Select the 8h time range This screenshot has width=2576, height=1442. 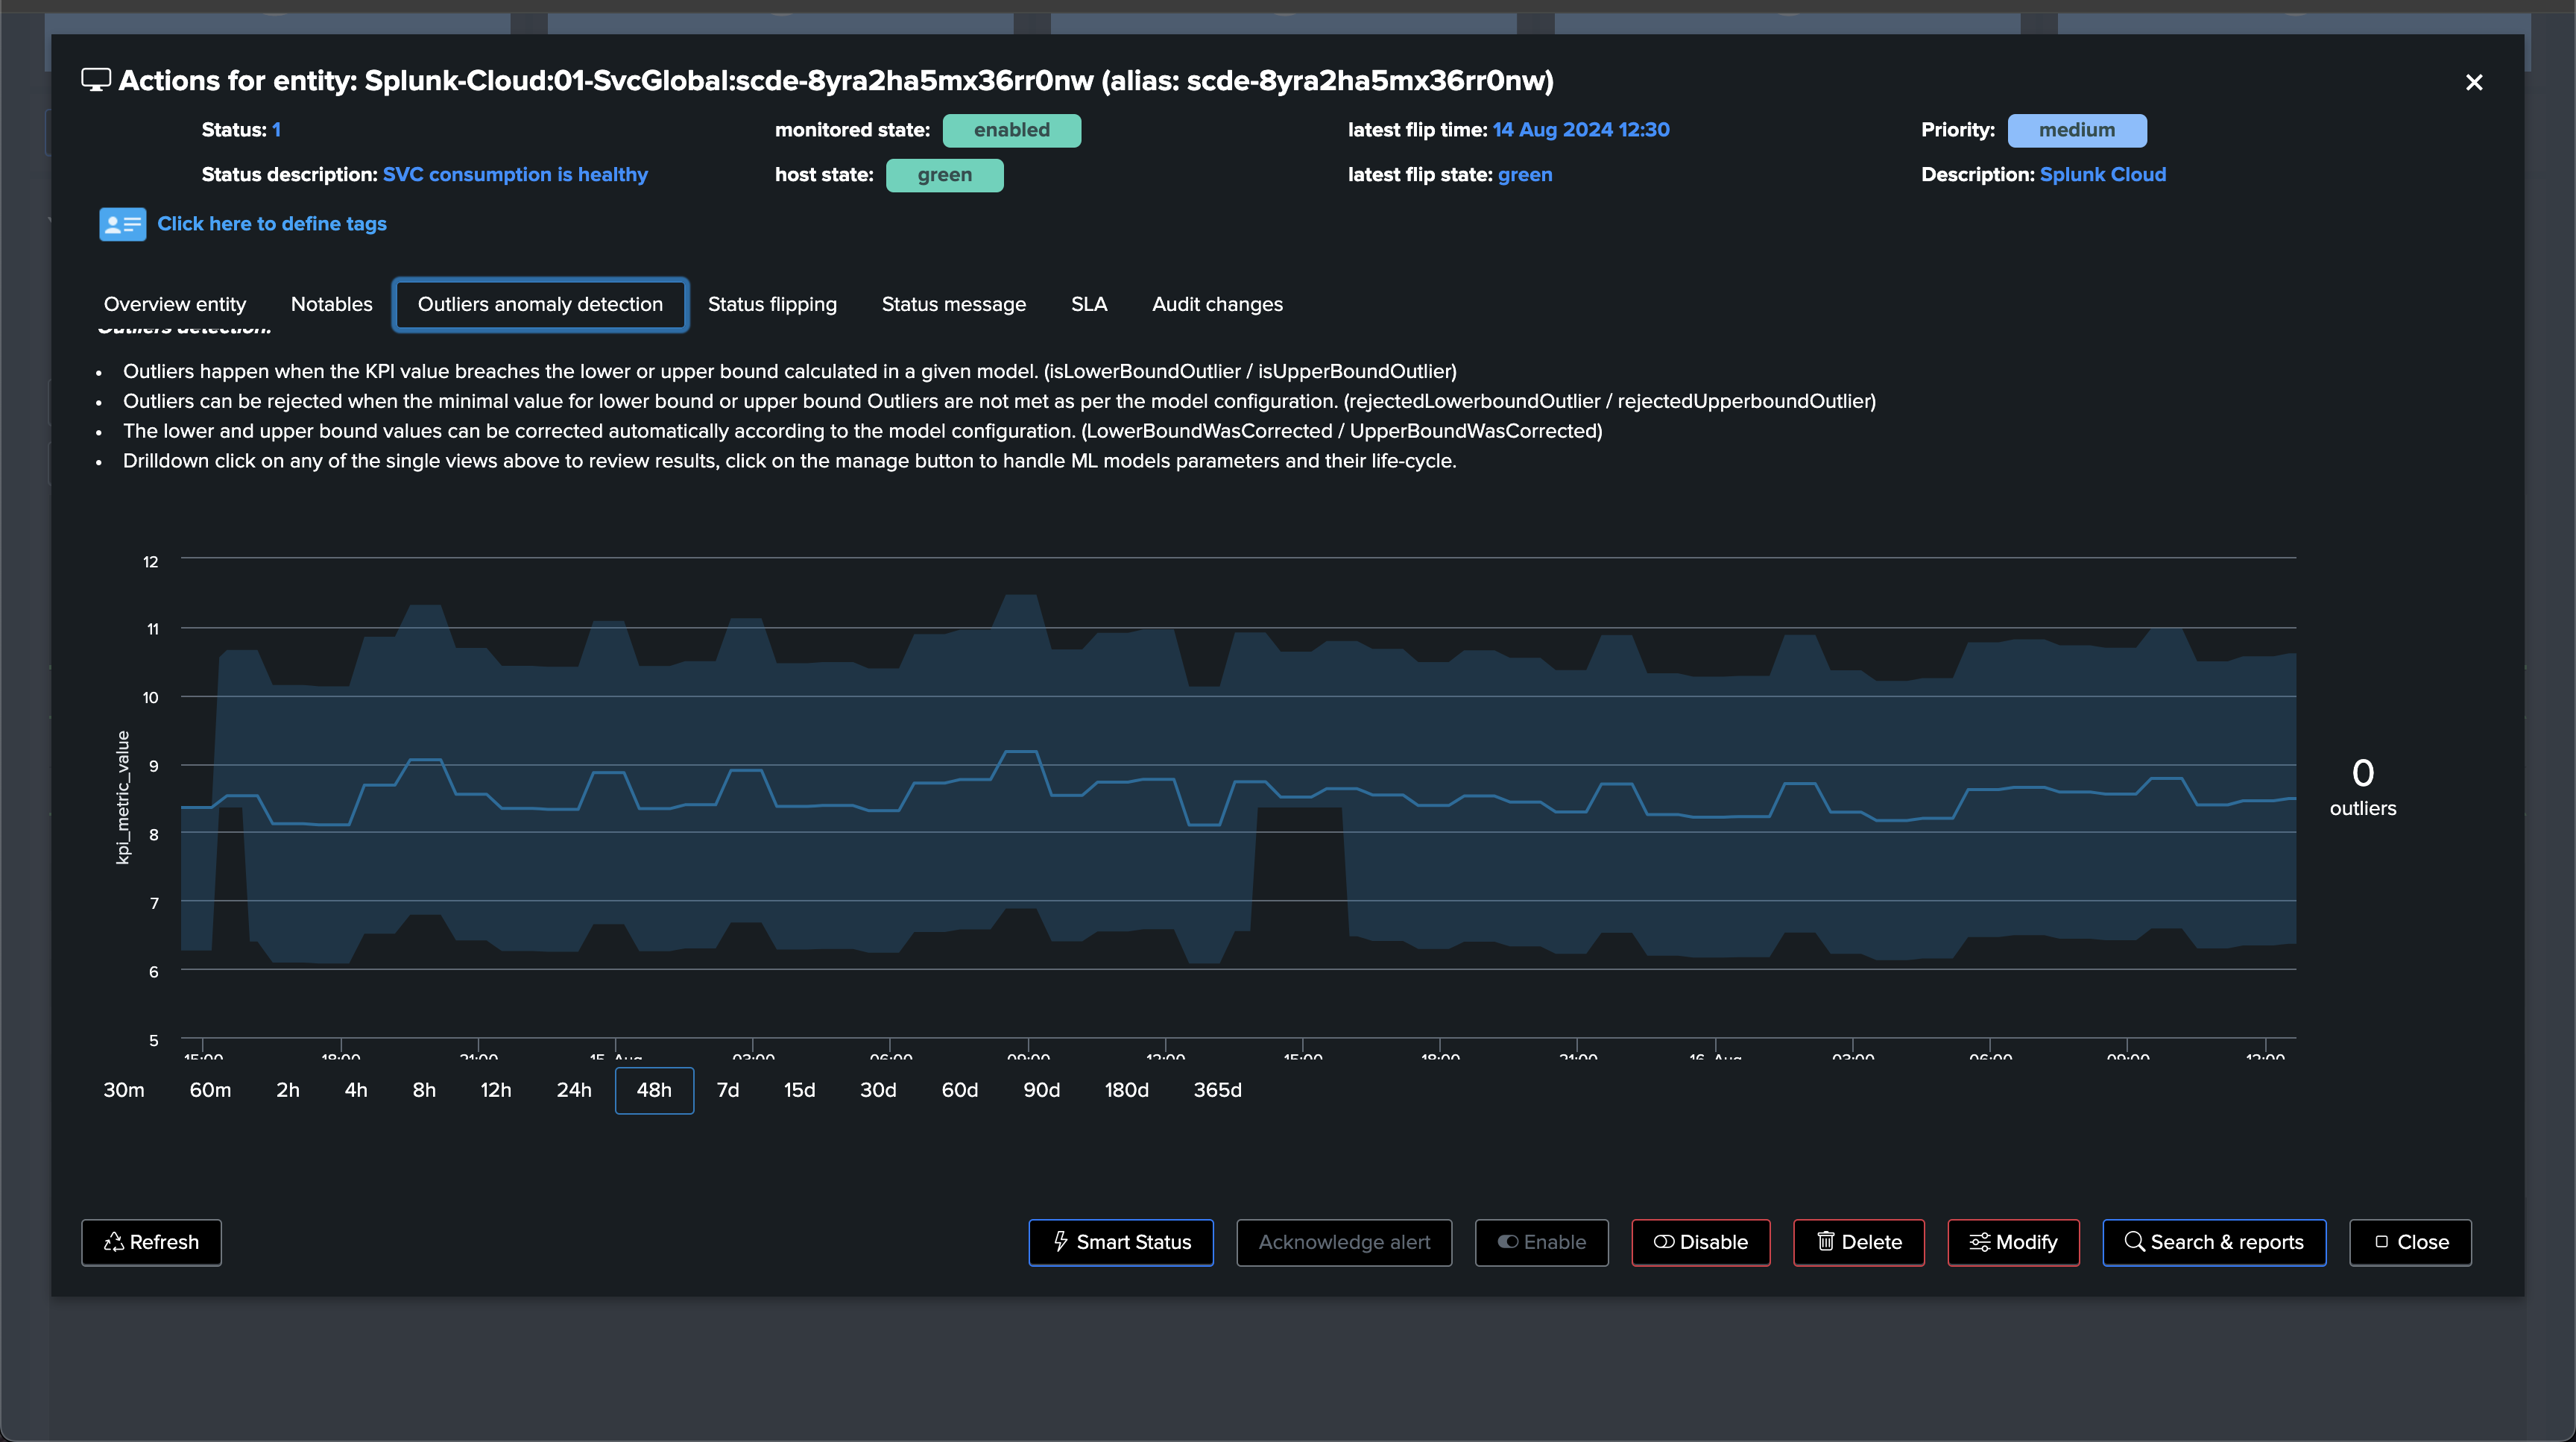coord(424,1090)
